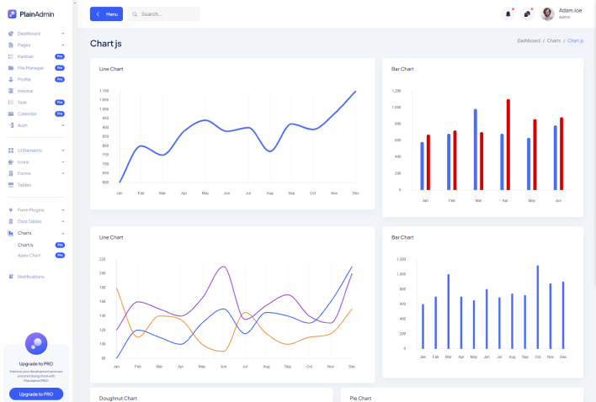
Task: Click the Menu toggle button
Action: click(106, 14)
